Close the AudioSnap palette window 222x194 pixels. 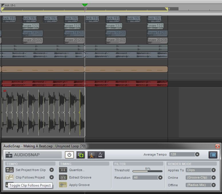pyautogui.click(x=217, y=146)
